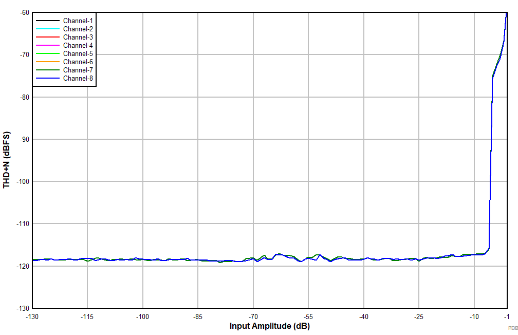Click the orange Channel-6 legend line
Screen dimensions: 518x335
coord(49,62)
